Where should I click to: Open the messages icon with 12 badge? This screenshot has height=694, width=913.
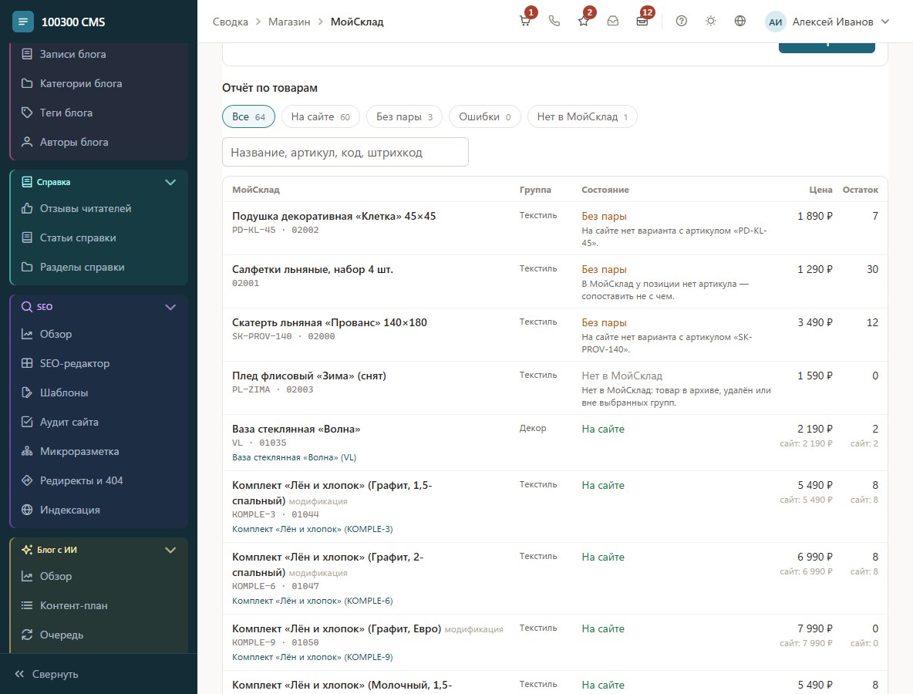(x=642, y=22)
